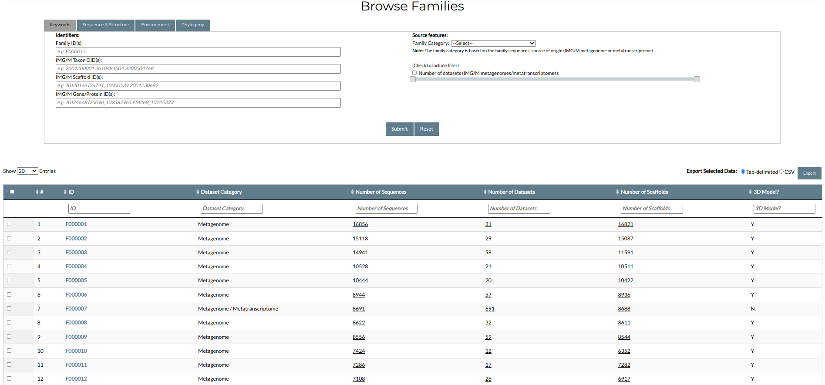
Task: Enable Number of datasets filter checkbox
Action: click(x=414, y=73)
